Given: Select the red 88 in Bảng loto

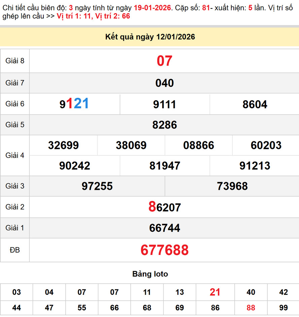Looking at the screenshot, I should 251,308.
